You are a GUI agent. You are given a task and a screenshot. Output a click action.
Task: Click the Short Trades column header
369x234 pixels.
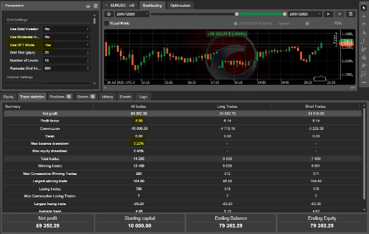(x=315, y=107)
